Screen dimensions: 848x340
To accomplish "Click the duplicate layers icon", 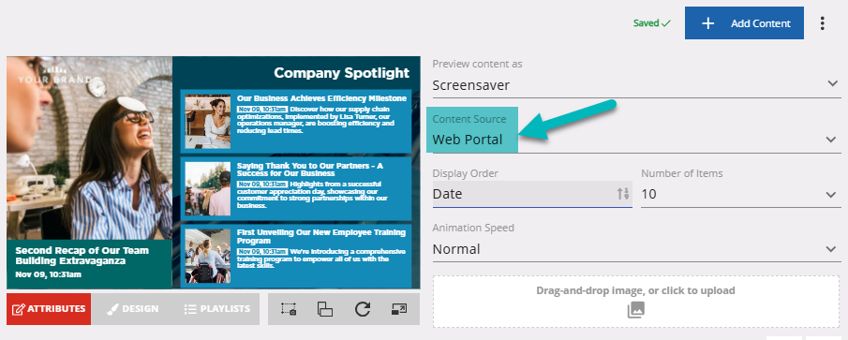I will pos(325,309).
